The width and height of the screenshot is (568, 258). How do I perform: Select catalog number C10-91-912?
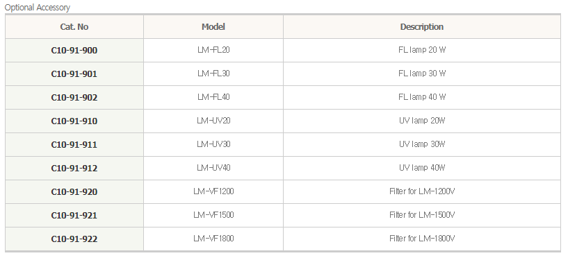click(74, 169)
